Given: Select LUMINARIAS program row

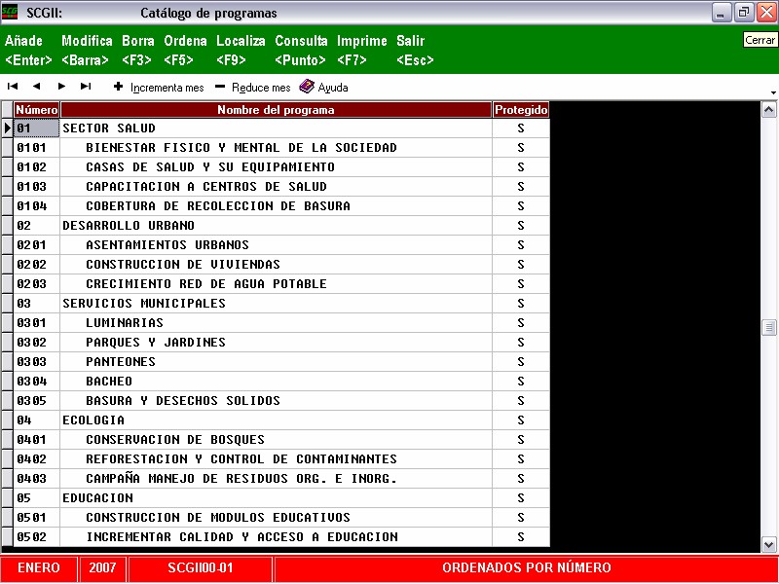Looking at the screenshot, I should (x=276, y=323).
